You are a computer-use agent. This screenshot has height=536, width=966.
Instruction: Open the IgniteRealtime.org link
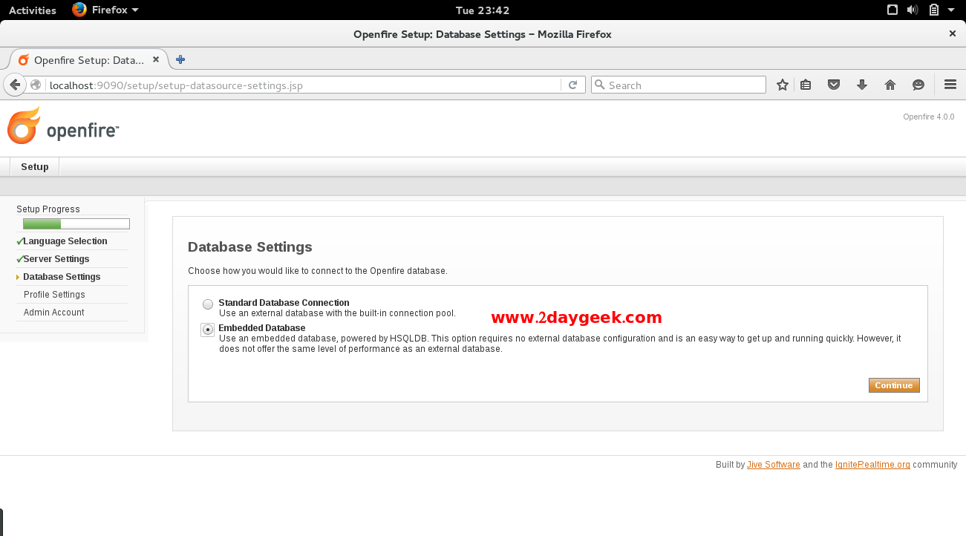(872, 465)
